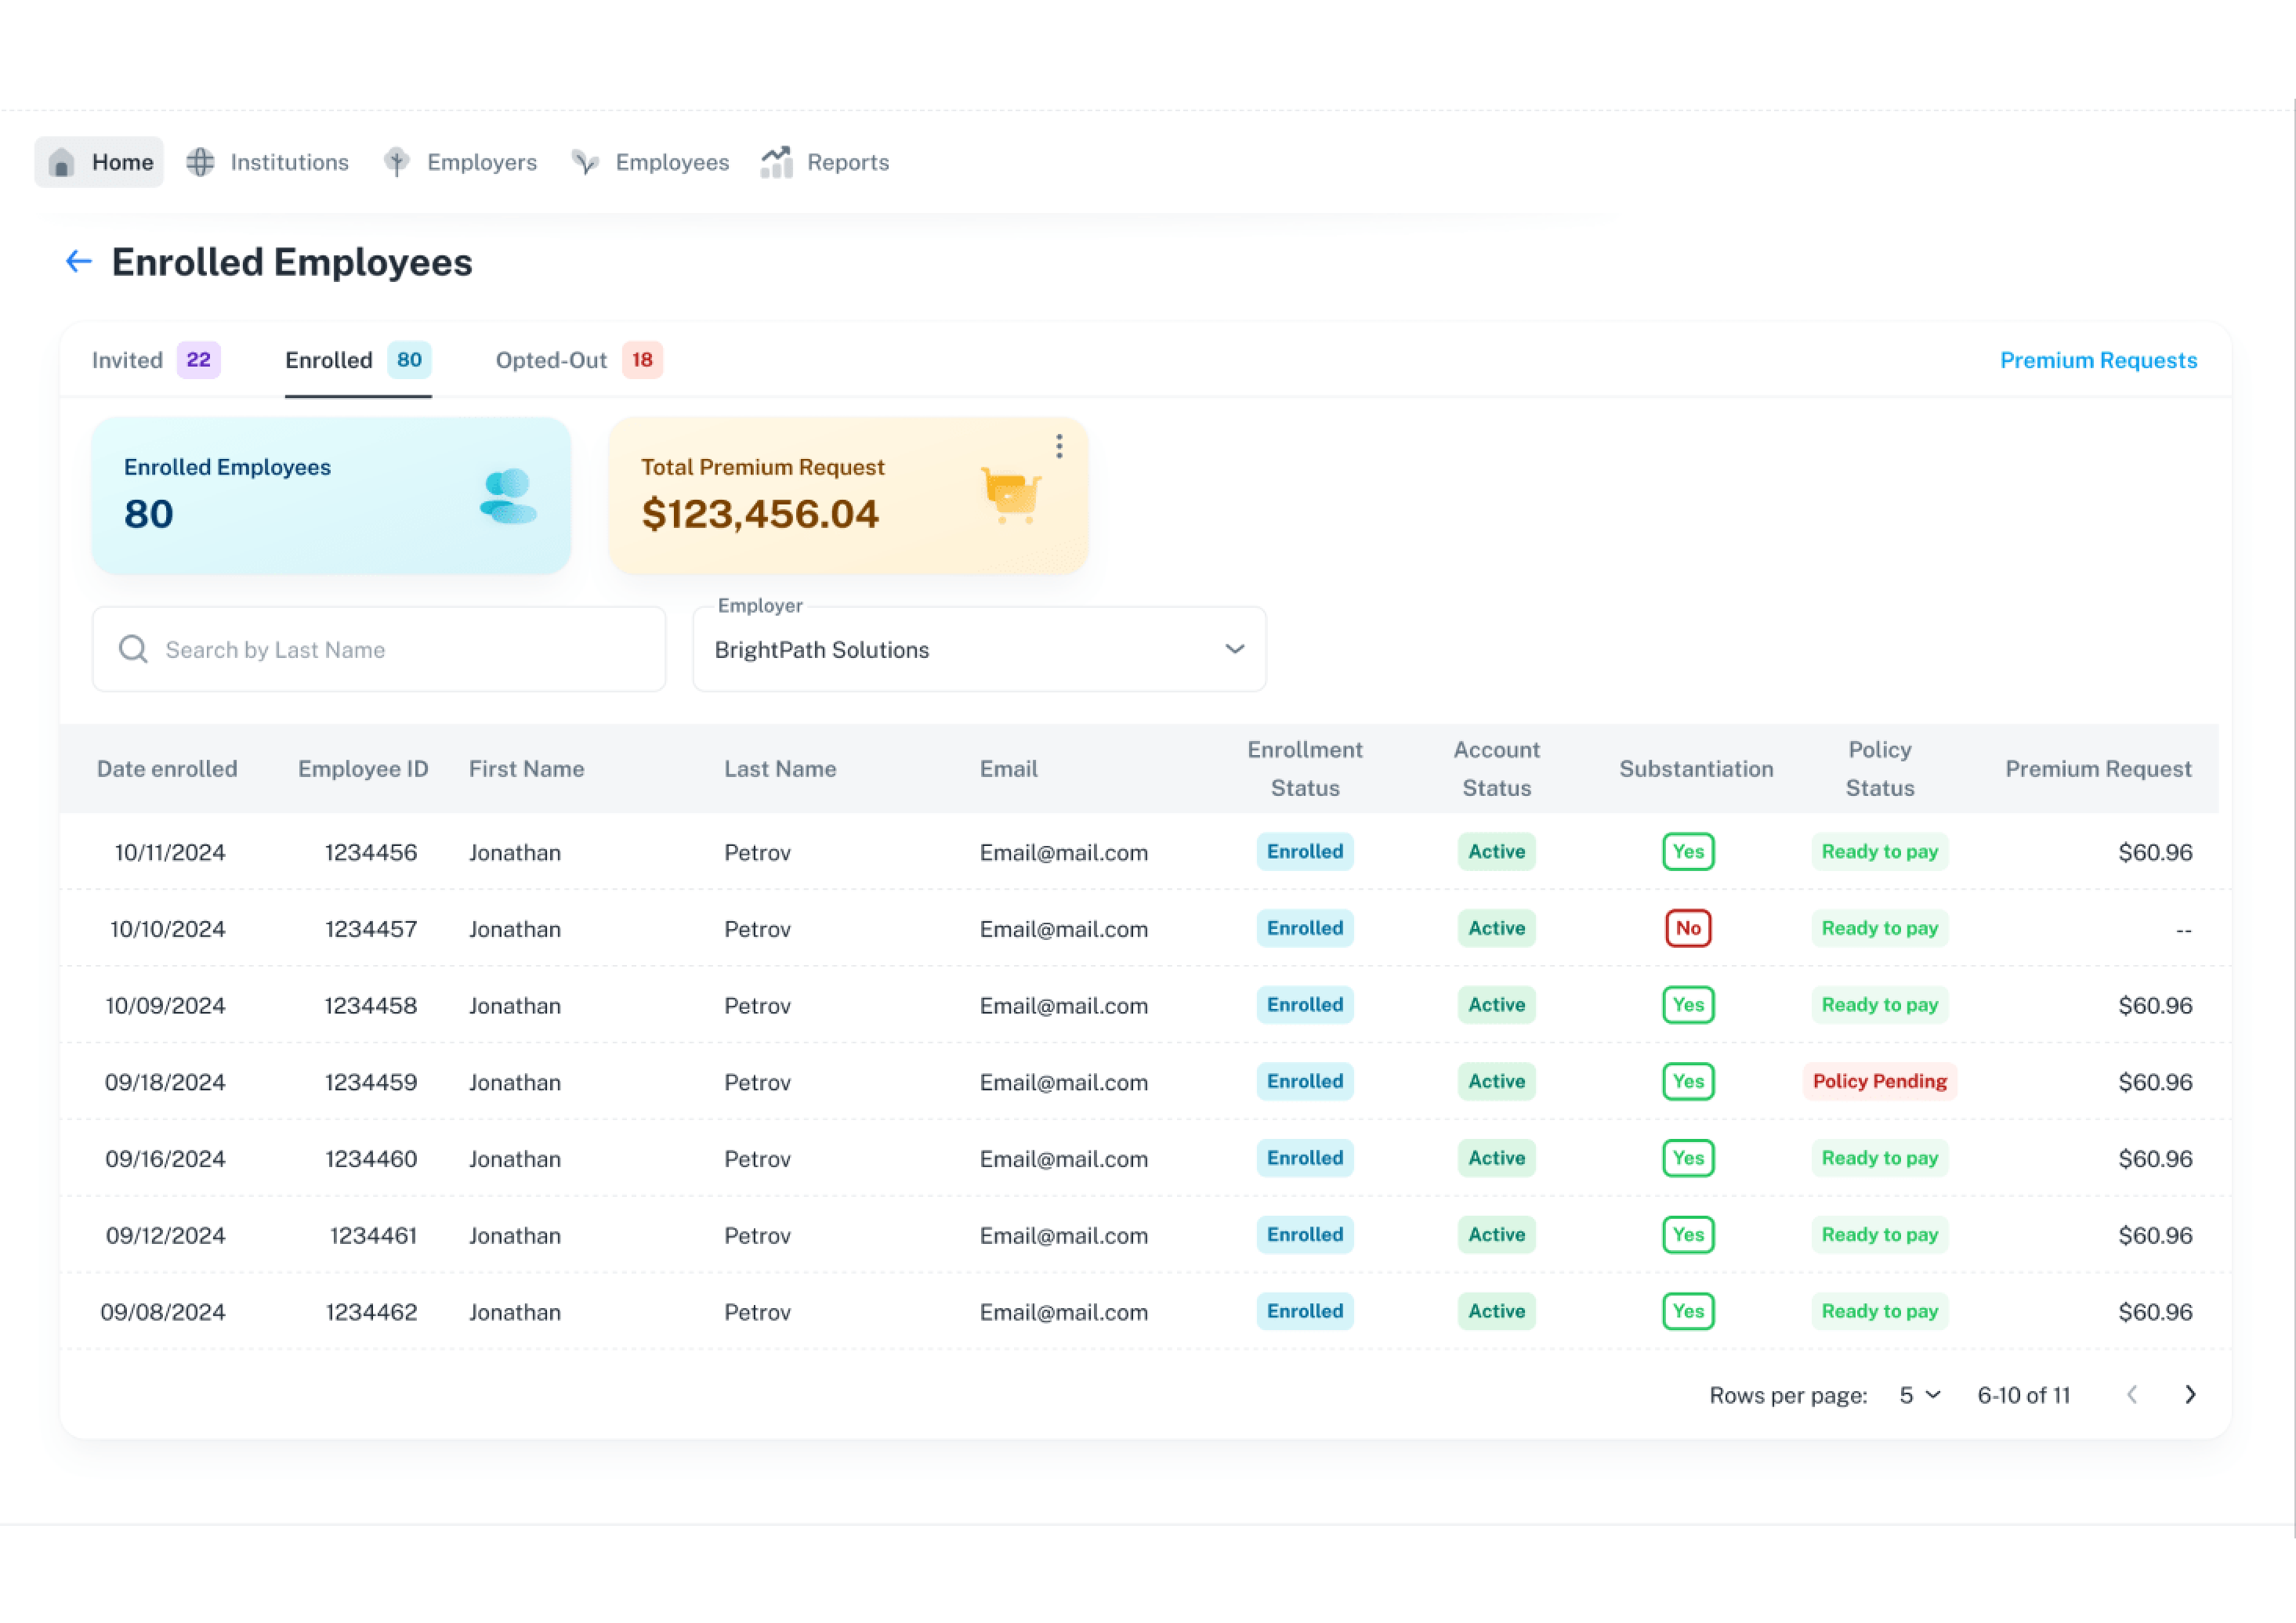The image size is (2296, 1623).
Task: Open the Home navigation icon
Action: click(x=62, y=162)
